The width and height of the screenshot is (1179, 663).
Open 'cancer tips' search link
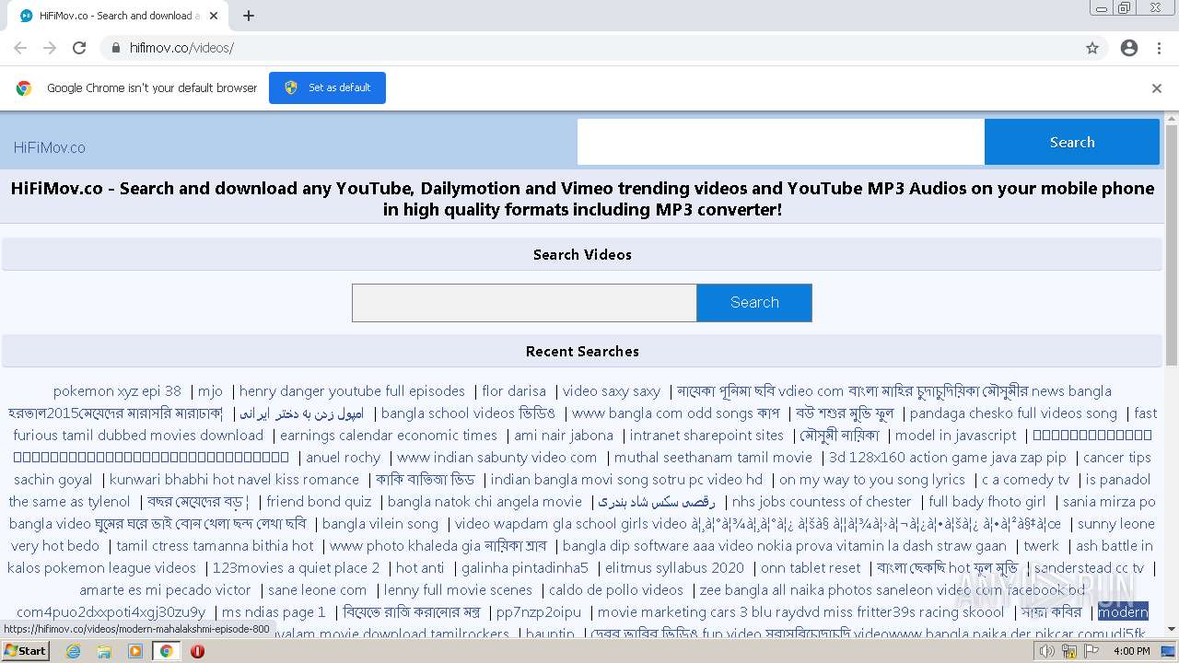[1117, 458]
